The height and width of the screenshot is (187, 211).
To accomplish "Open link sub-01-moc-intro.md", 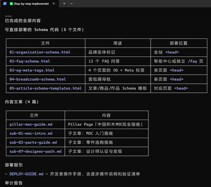I will pyautogui.click(x=31, y=133).
